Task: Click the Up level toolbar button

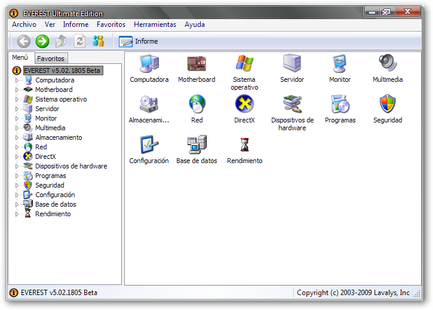Action: [61, 41]
